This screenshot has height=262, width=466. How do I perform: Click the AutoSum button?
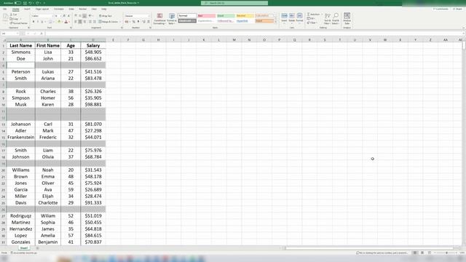314,15
